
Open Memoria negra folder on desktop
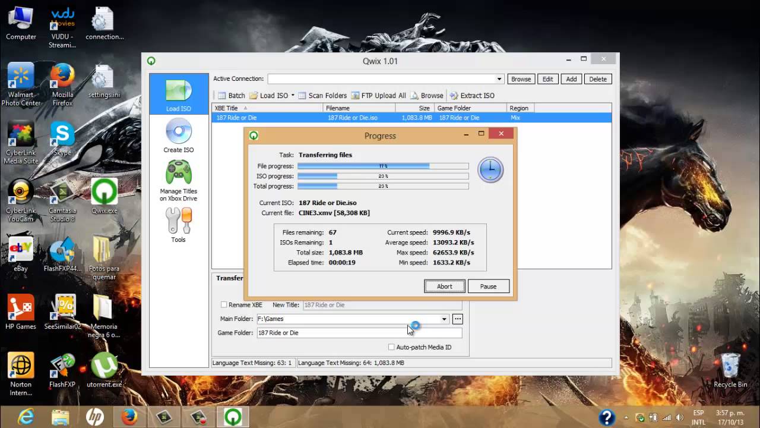click(104, 316)
